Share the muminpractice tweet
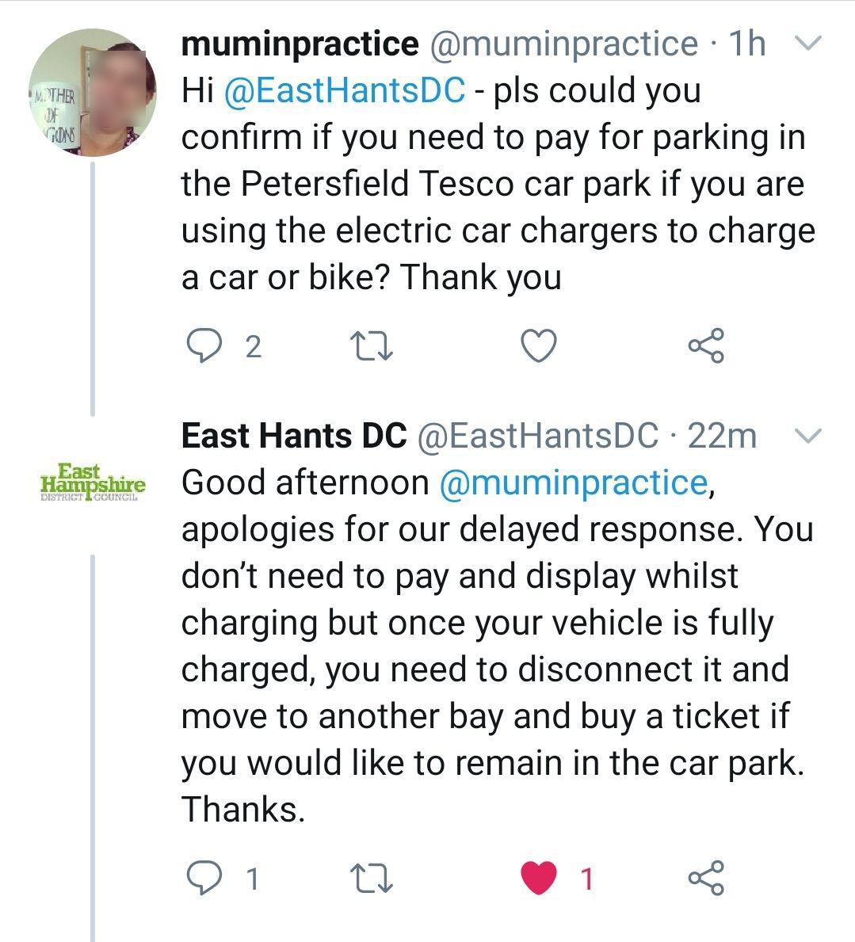This screenshot has width=855, height=942. point(708,342)
